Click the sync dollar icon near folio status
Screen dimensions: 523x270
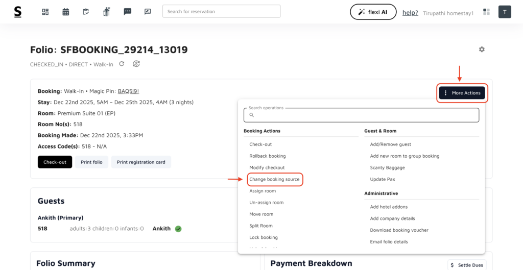136,64
